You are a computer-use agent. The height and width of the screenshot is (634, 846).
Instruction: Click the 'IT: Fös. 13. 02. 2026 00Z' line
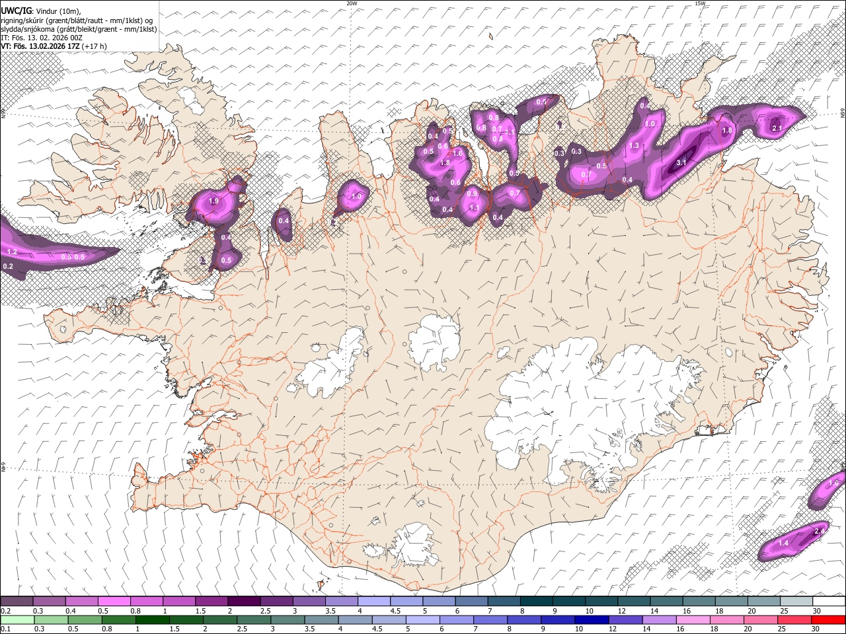[x=42, y=38]
